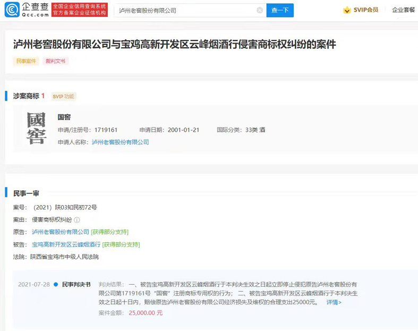418x331 pixels.
Task: Click the 涉案商标 section heading
Action: pyautogui.click(x=26, y=96)
